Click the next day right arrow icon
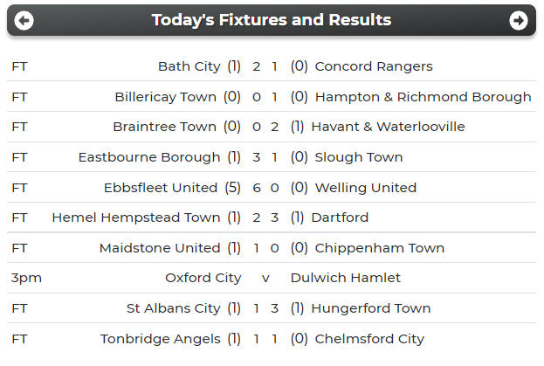 click(x=519, y=20)
